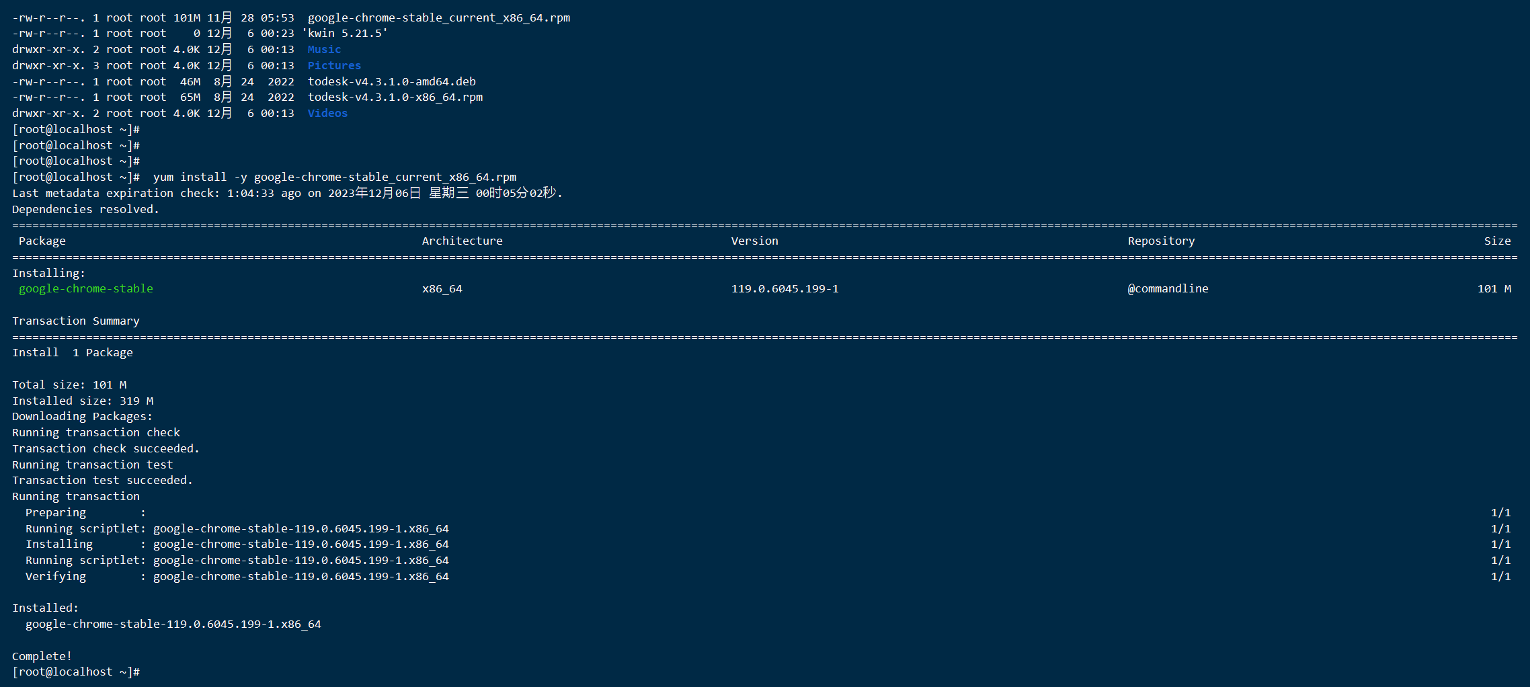Click the Downloading Packages: line

pos(83,417)
